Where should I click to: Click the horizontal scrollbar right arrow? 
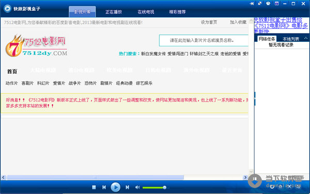pyautogui.click(x=245, y=177)
